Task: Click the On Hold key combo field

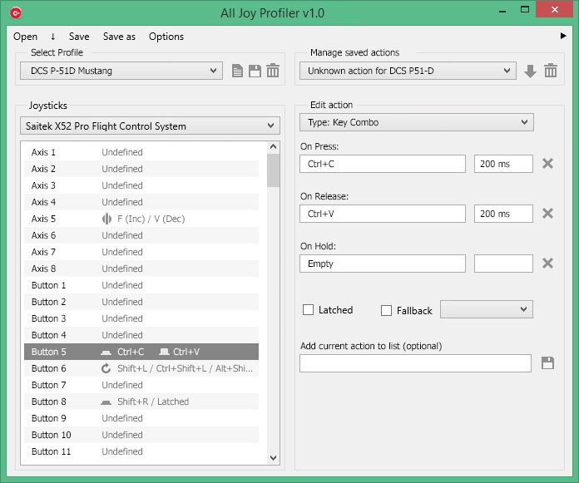Action: click(x=383, y=264)
